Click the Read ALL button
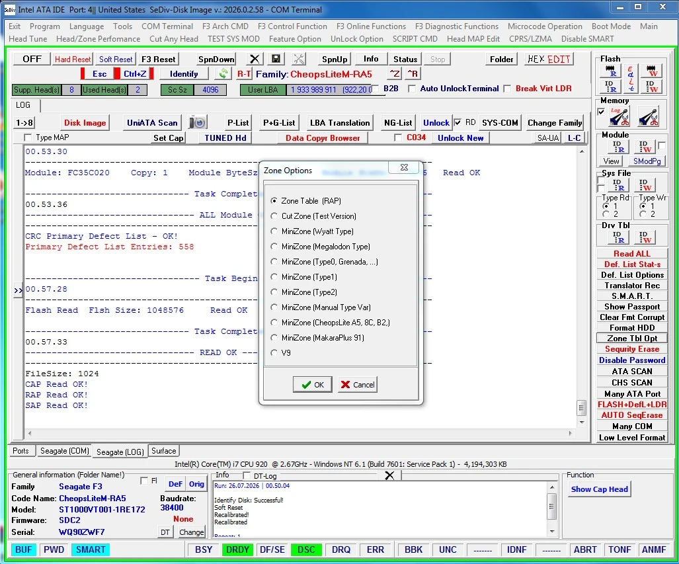The image size is (679, 564). click(x=632, y=254)
